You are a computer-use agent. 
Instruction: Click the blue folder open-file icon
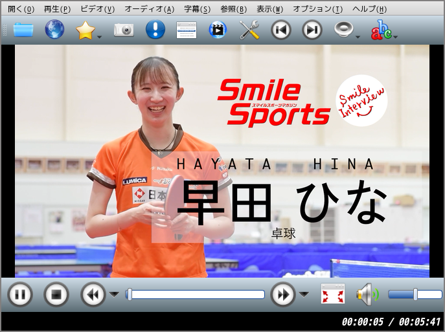pos(23,30)
